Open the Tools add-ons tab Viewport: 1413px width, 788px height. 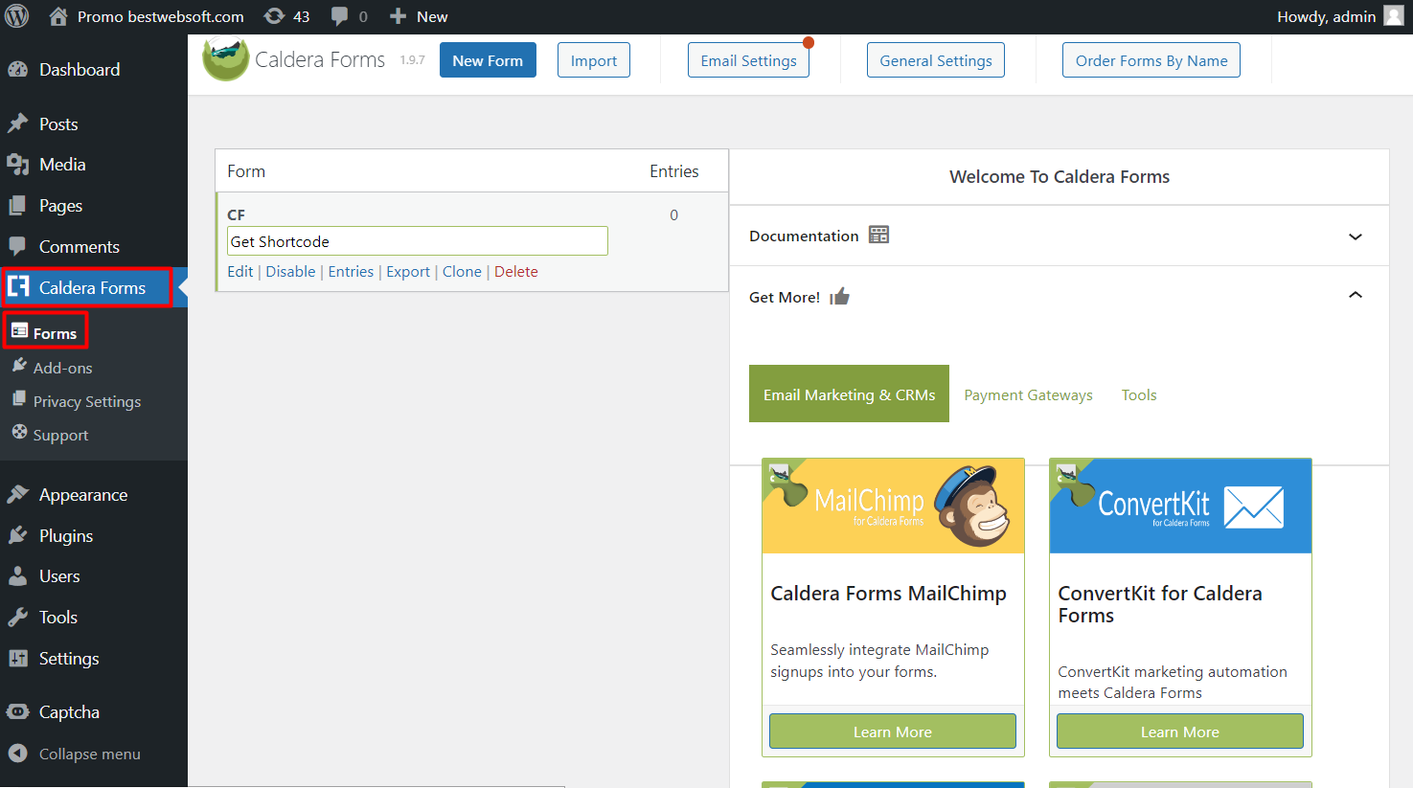click(1139, 394)
